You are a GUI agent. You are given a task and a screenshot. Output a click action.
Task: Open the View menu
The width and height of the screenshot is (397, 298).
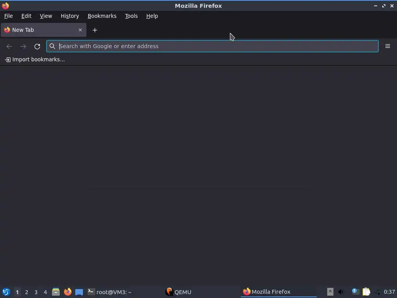[x=46, y=16]
